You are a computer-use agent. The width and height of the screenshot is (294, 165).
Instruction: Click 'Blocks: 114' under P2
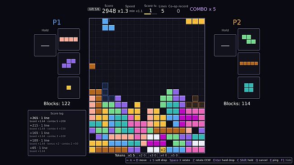point(237,103)
